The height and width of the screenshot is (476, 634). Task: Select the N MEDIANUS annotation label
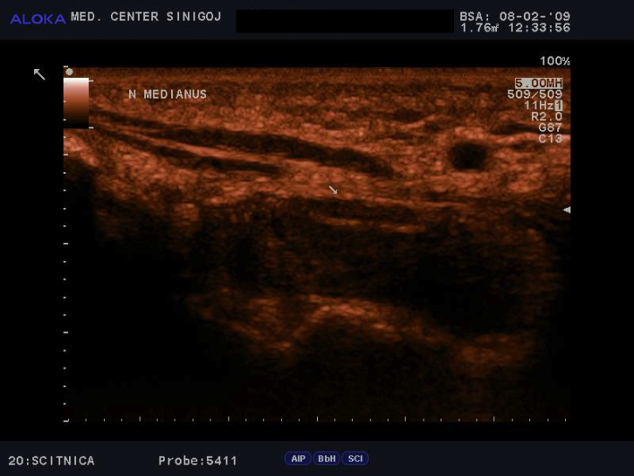tap(168, 94)
